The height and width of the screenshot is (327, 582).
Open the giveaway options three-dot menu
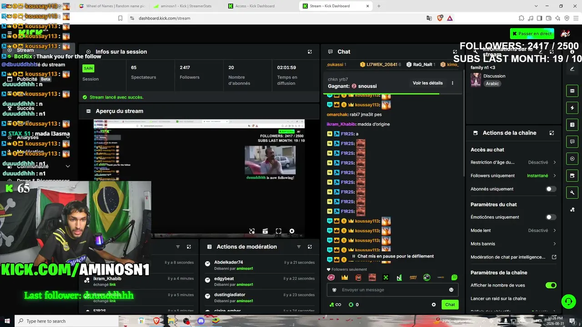tap(452, 83)
